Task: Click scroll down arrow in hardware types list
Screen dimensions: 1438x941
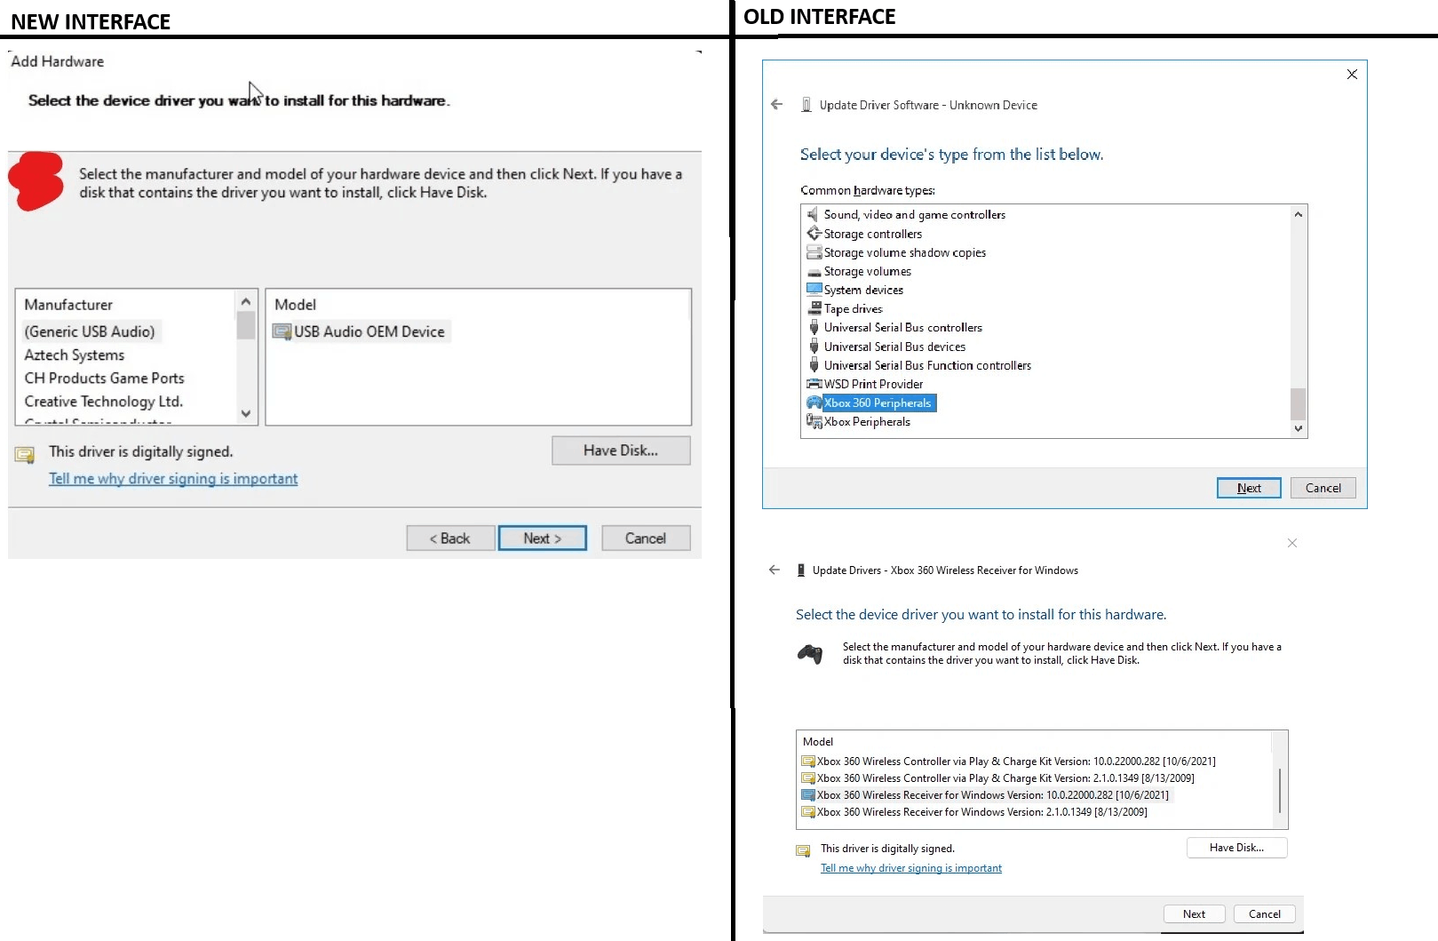Action: 1299,428
